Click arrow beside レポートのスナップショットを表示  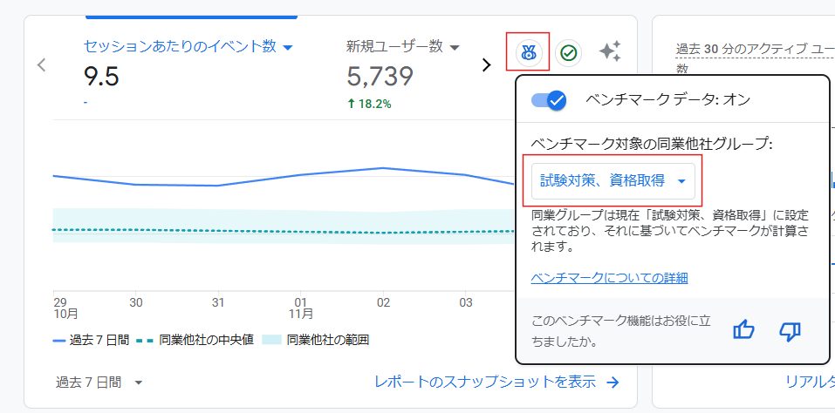click(613, 382)
